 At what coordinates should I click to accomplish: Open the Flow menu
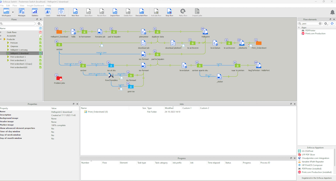pos(15,6)
